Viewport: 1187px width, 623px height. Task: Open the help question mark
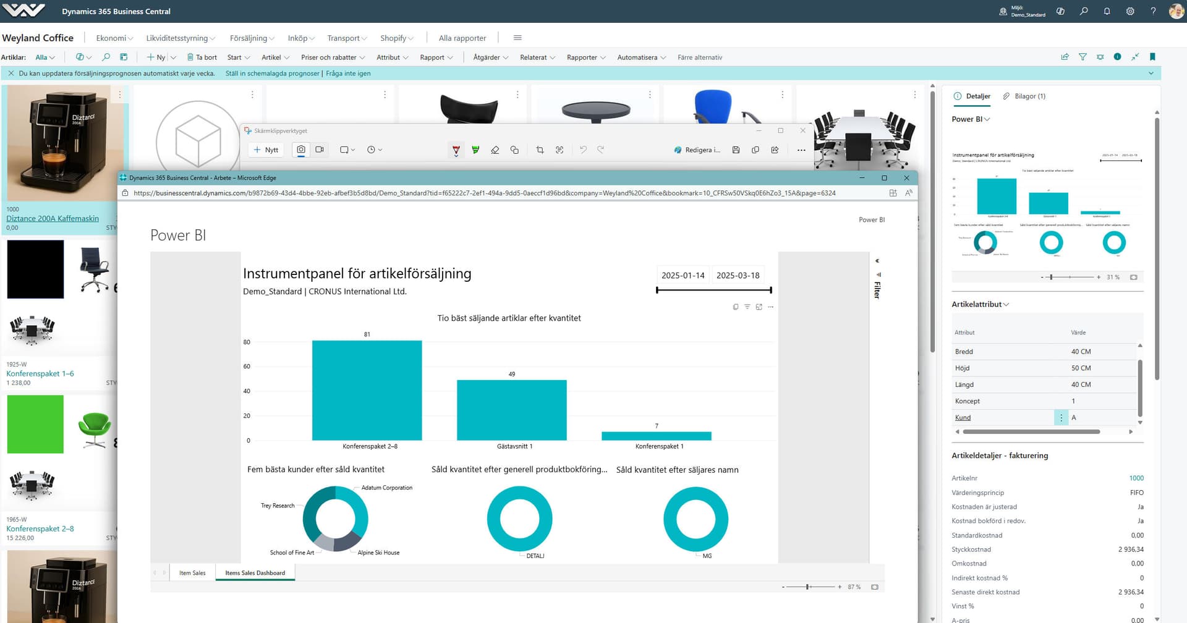pos(1153,11)
